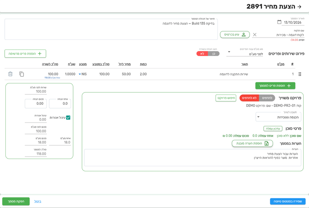This screenshot has height=208, width=309.
Task: Click the 118.00 כולל מע"מ line note
Action: (52, 78)
